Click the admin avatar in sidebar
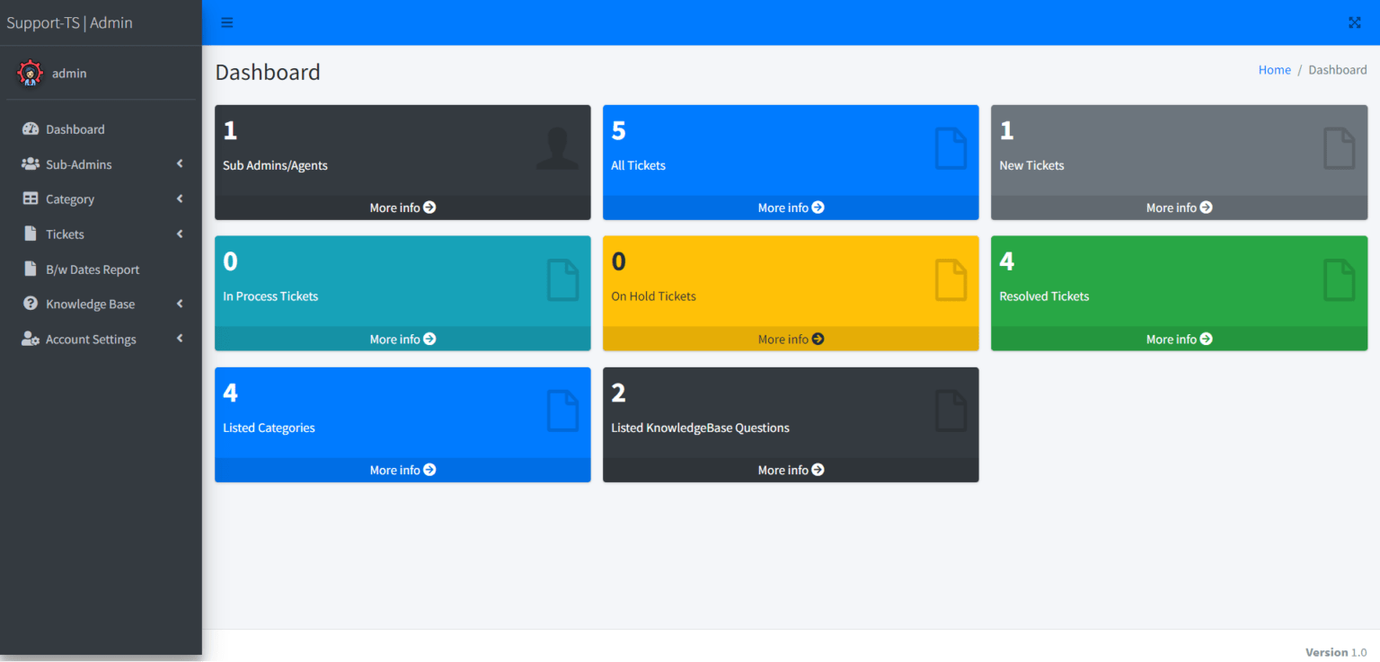Screen dimensions: 1380x662 [30, 73]
